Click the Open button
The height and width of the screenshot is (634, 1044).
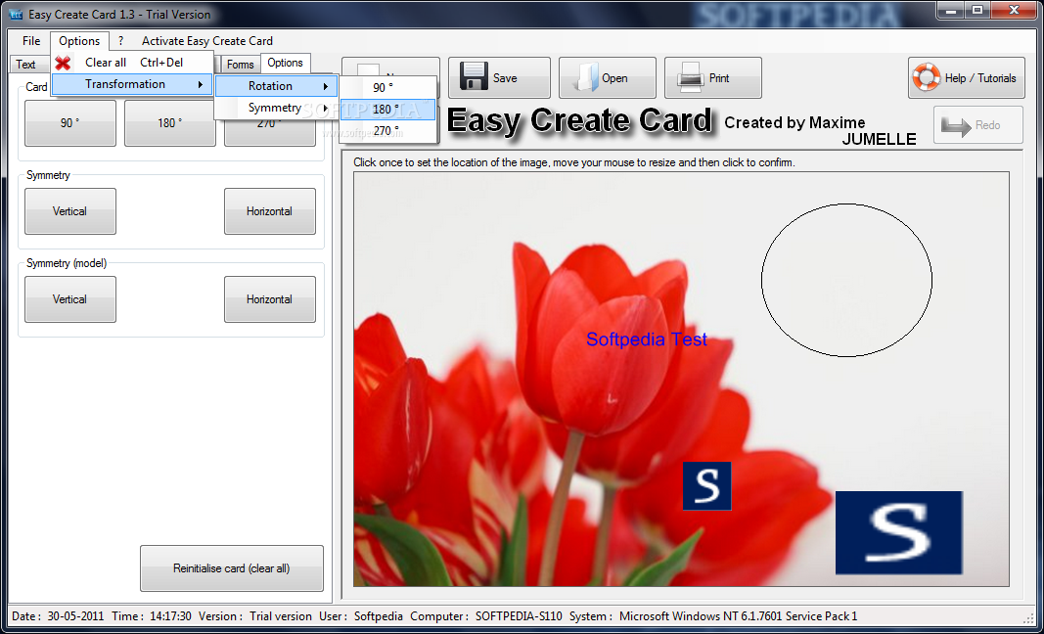tap(608, 78)
